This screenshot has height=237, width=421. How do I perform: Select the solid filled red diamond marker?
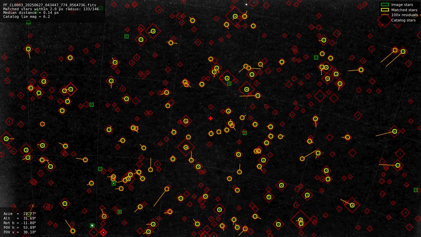pos(103,232)
